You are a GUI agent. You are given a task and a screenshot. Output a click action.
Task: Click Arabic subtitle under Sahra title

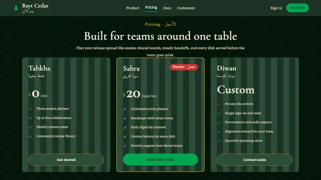click(131, 76)
